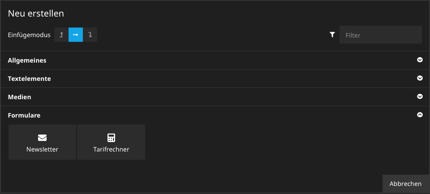
Task: Click the Neu erstellen dialog title
Action: click(x=36, y=14)
